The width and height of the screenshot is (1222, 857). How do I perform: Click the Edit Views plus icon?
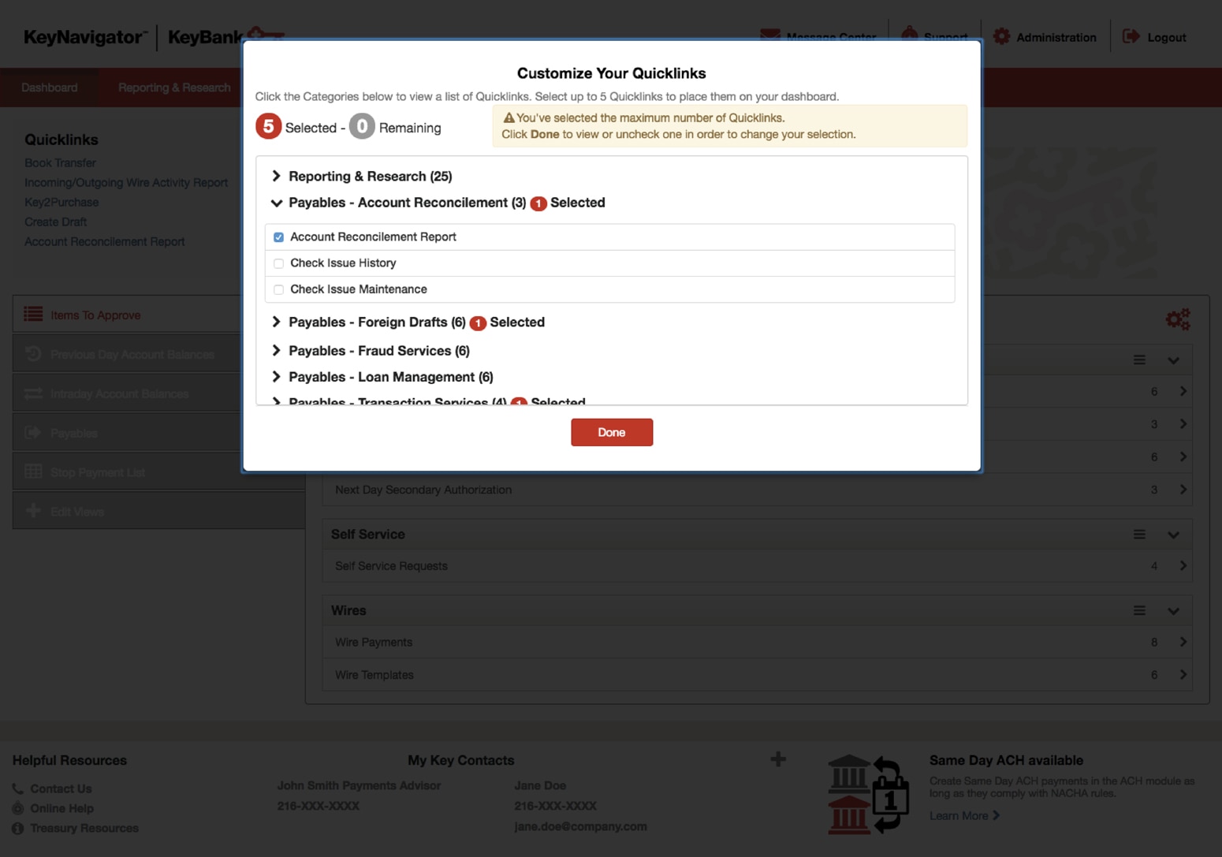[x=33, y=510]
